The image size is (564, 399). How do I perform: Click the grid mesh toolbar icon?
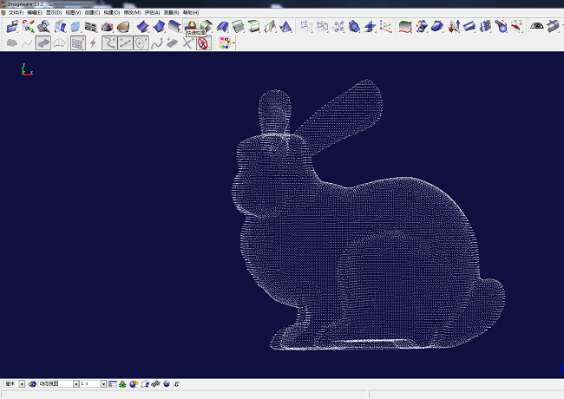77,43
